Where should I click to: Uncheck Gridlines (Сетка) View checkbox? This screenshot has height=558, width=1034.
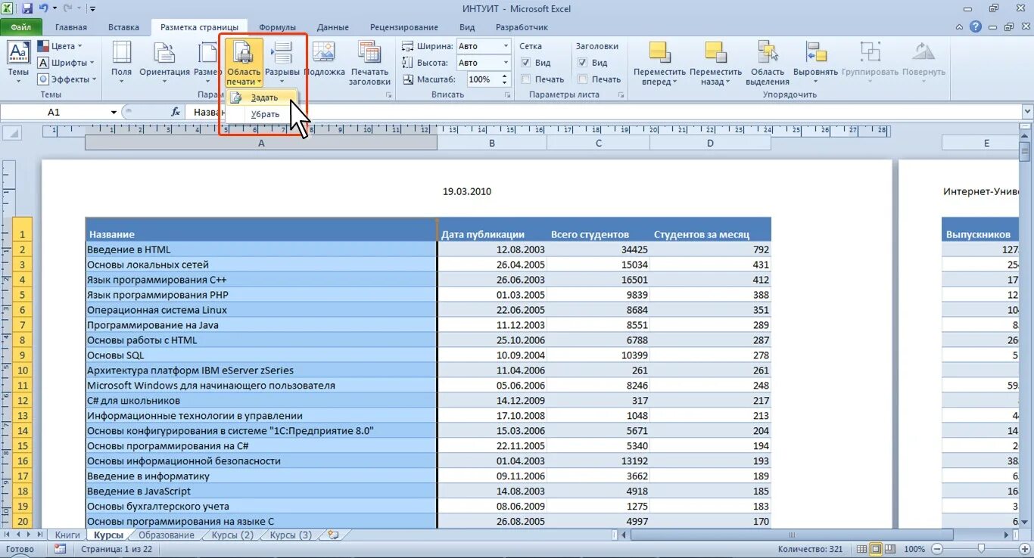click(526, 63)
